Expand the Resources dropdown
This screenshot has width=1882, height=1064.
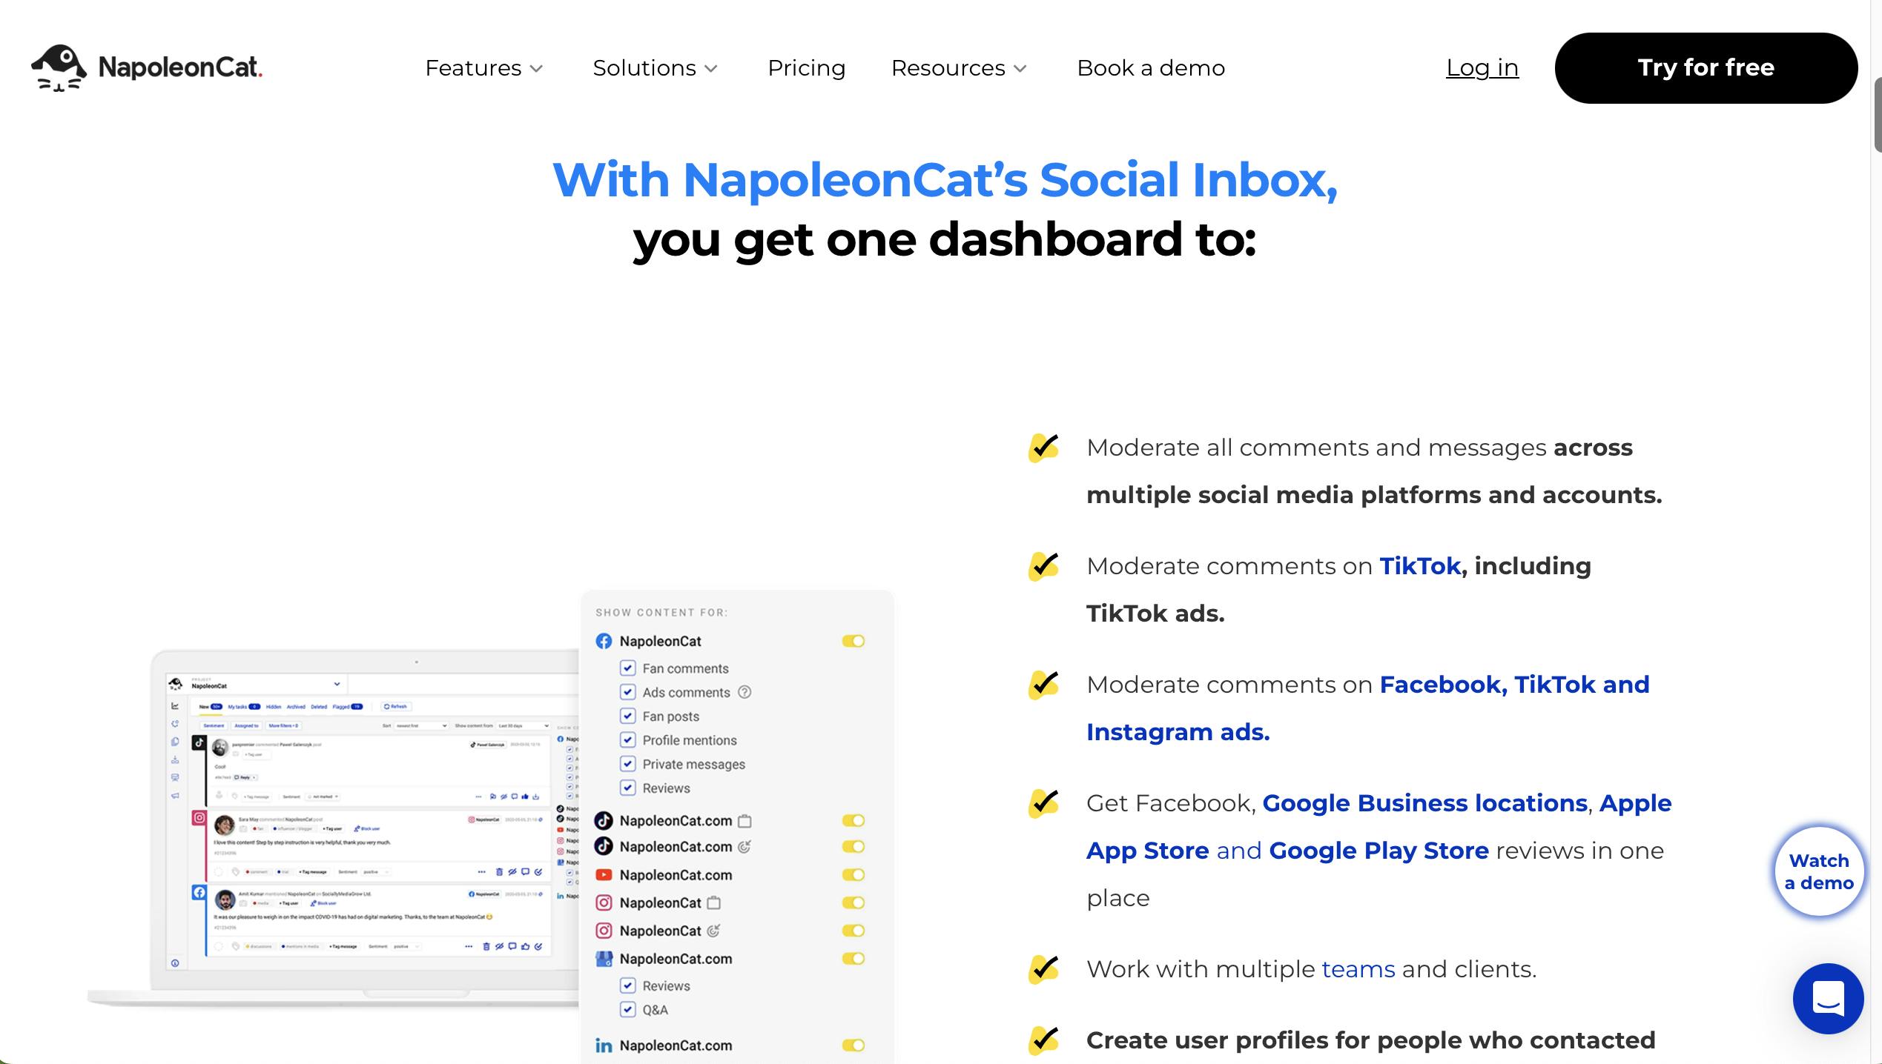[958, 67]
